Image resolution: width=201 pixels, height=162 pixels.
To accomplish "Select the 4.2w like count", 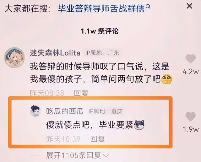I will 191,72.
